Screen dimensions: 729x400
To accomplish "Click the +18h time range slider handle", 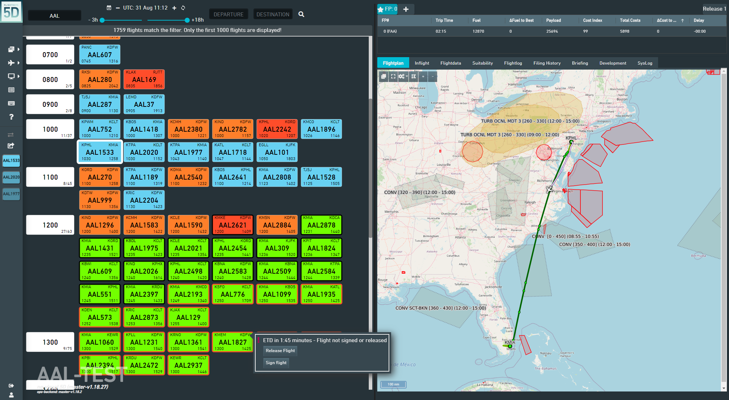I will tap(187, 20).
